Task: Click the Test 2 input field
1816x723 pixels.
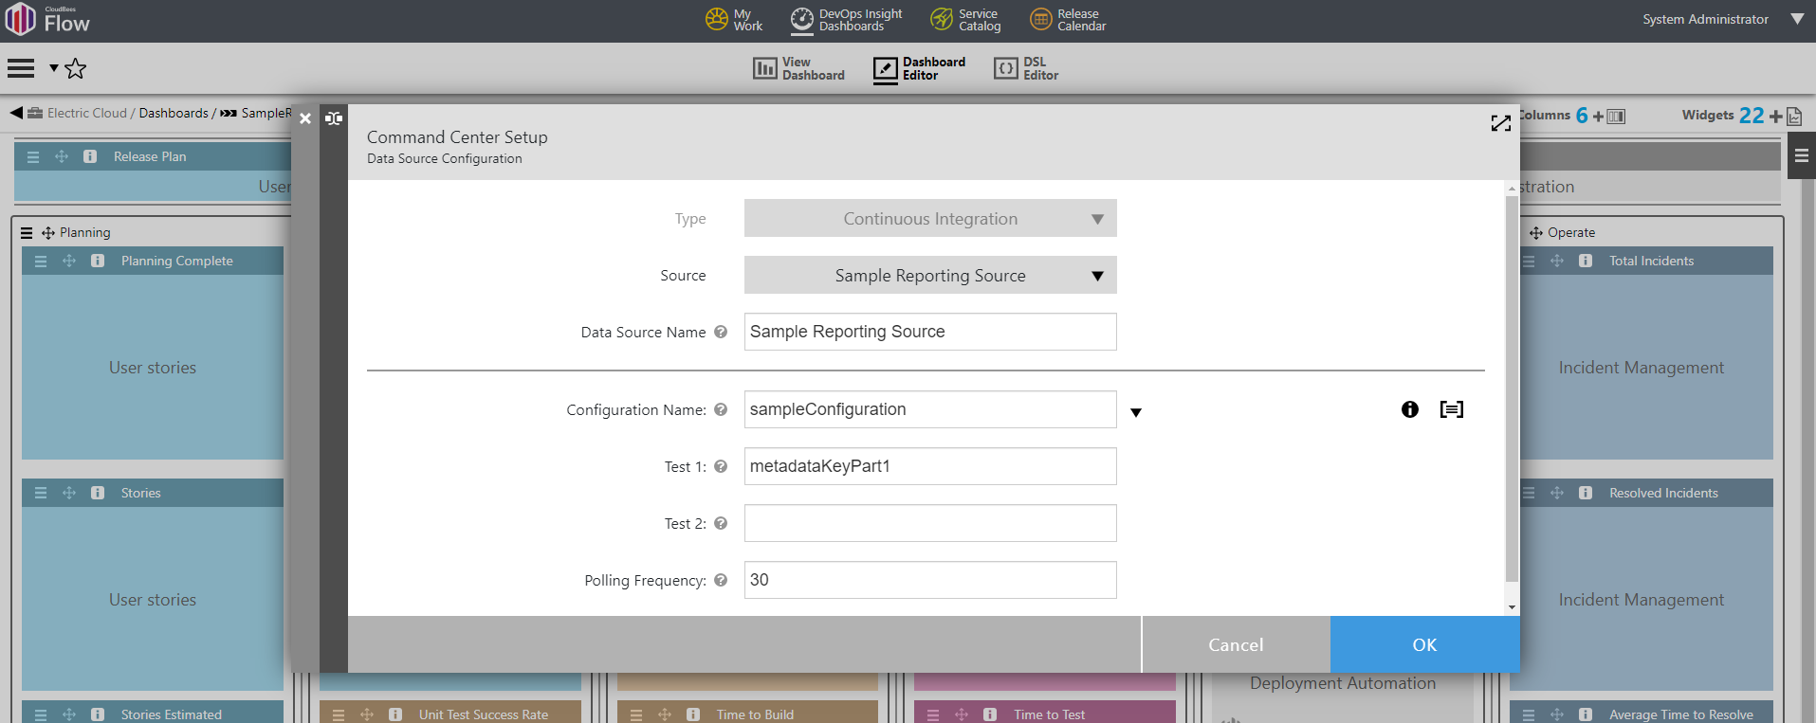Action: (930, 523)
